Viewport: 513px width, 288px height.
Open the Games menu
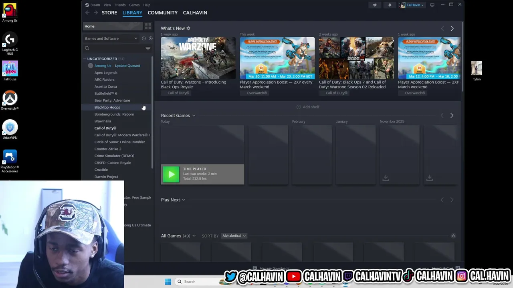134,5
